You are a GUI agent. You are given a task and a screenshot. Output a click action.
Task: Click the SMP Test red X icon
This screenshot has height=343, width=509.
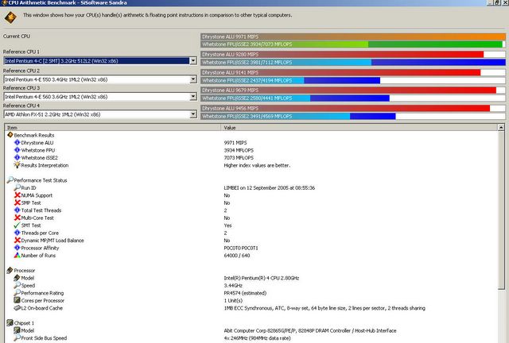pos(17,202)
